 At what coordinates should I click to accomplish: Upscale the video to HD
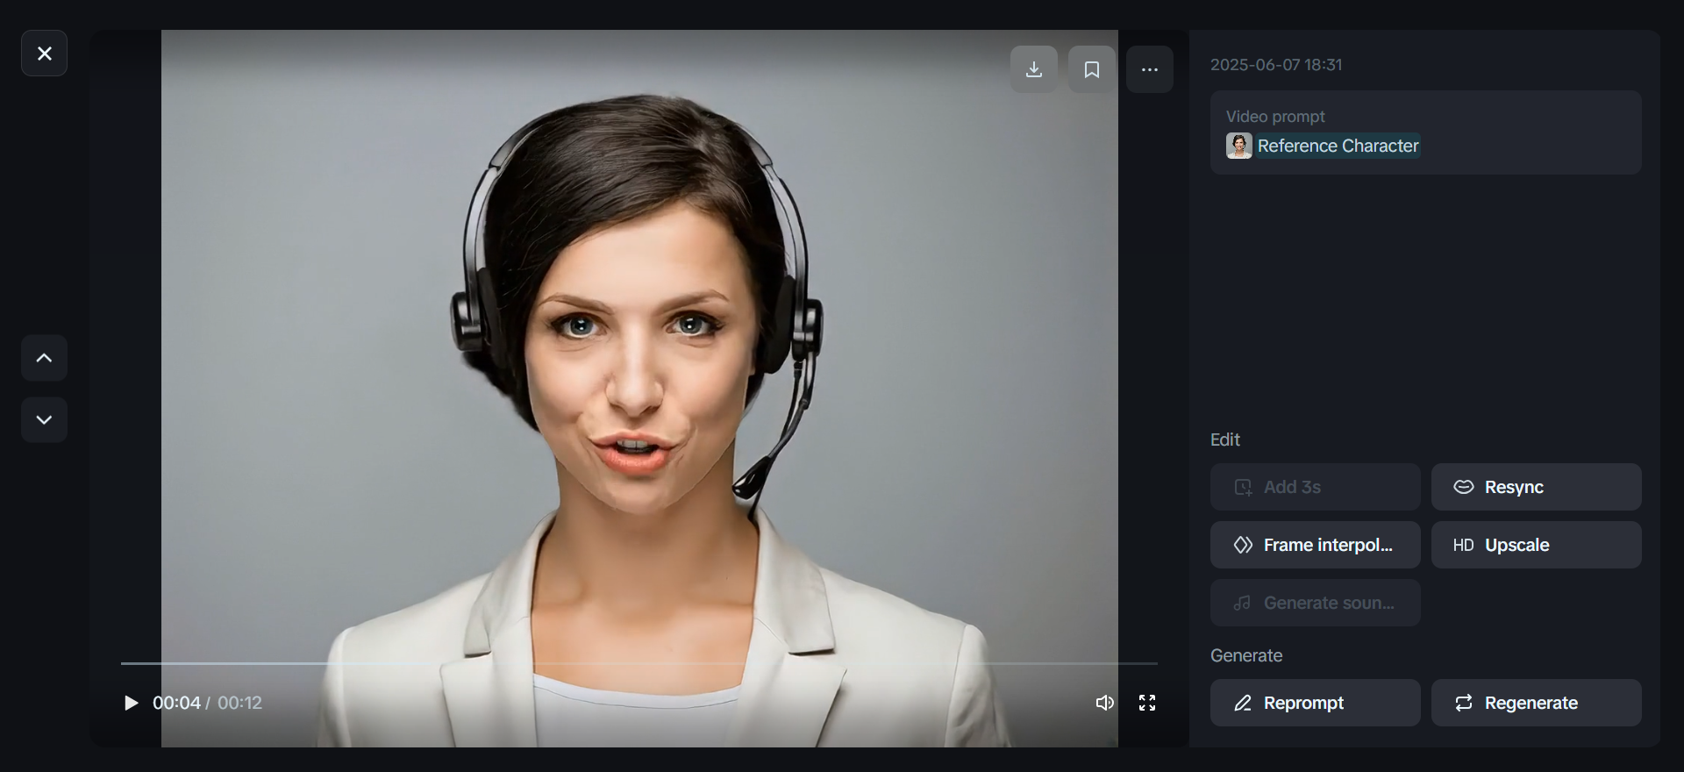point(1537,545)
